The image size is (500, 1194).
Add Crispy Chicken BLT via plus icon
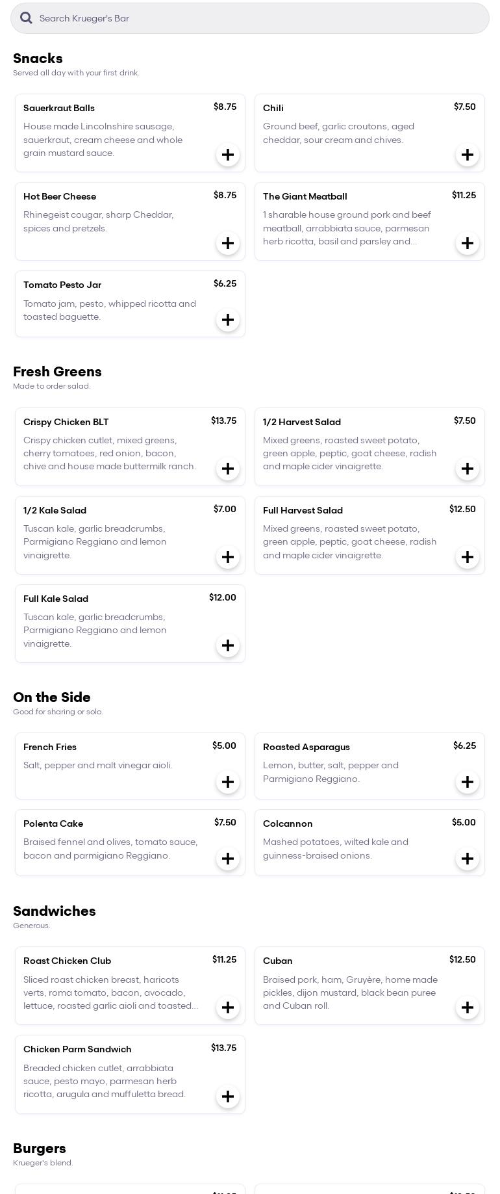[x=228, y=469]
